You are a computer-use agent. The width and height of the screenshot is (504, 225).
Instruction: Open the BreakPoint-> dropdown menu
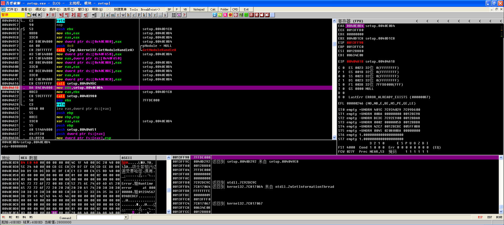[150, 9]
